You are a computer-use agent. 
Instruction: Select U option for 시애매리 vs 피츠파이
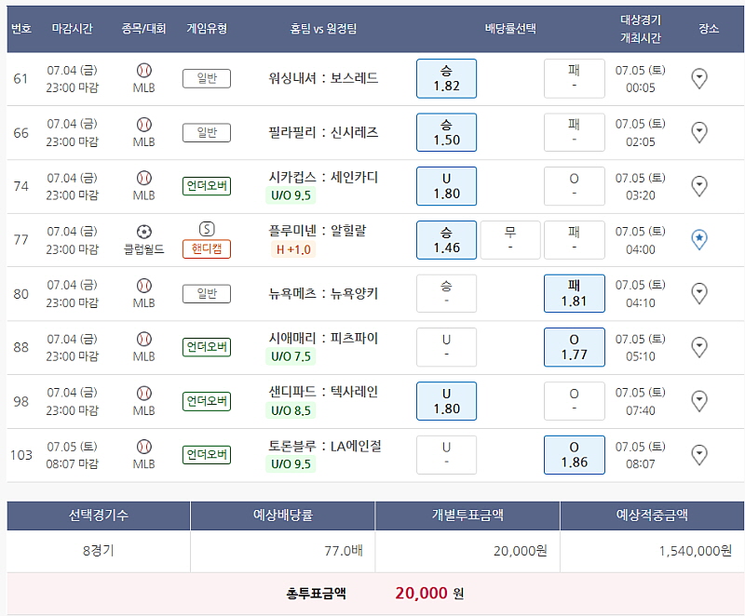pyautogui.click(x=446, y=347)
